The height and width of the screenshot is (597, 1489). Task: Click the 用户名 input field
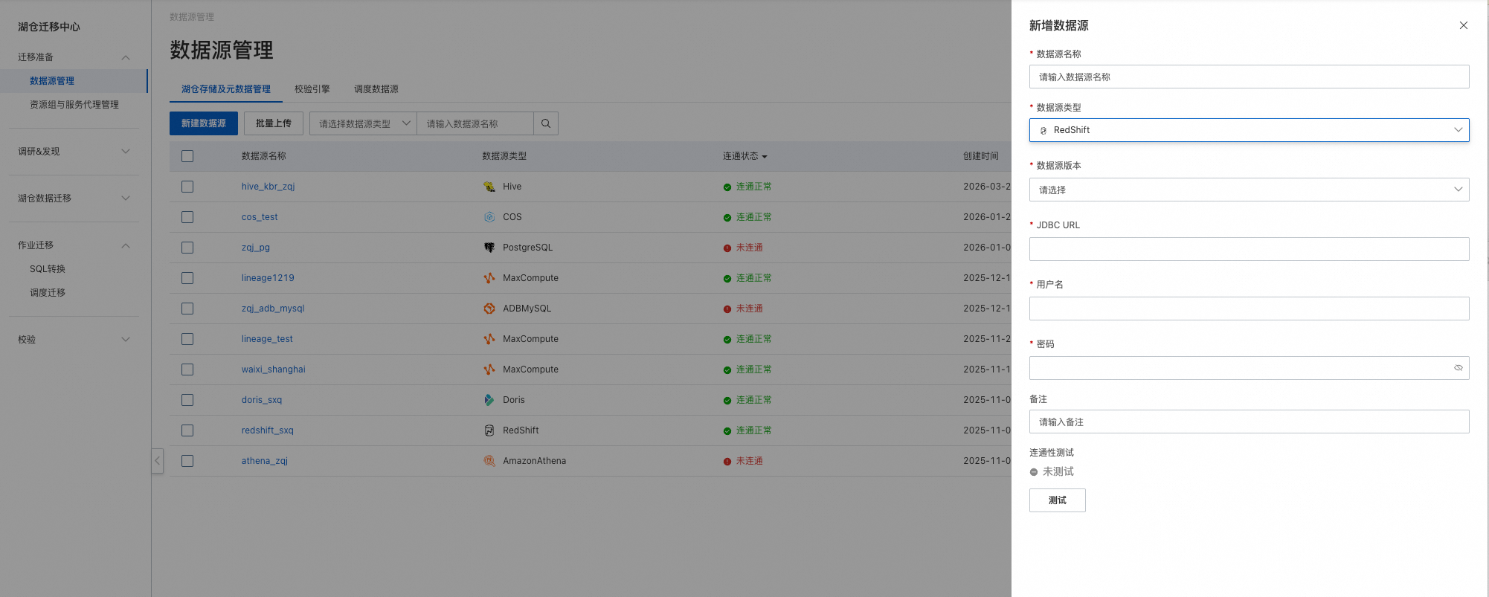(x=1249, y=309)
